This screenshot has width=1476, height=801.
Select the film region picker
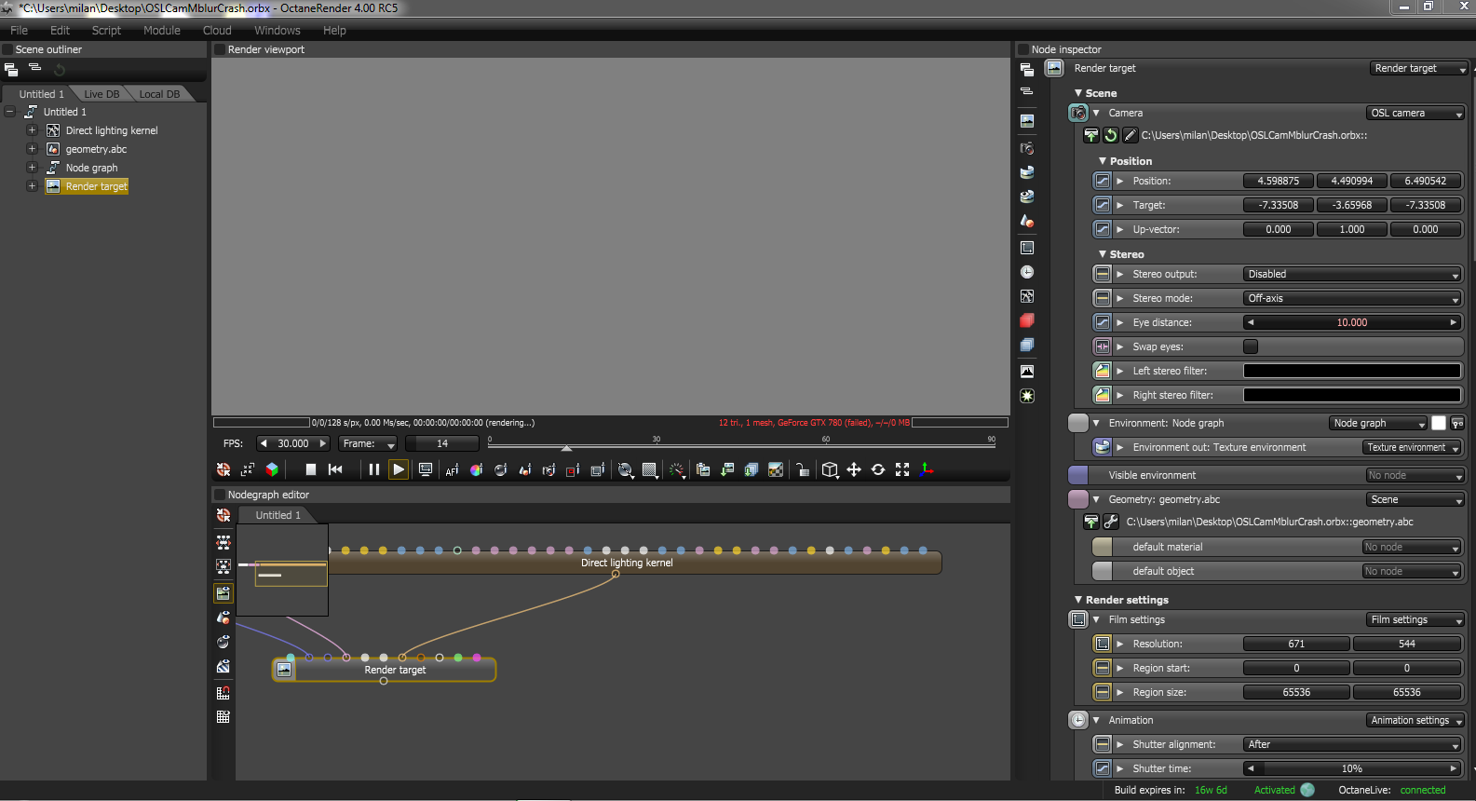tap(597, 470)
